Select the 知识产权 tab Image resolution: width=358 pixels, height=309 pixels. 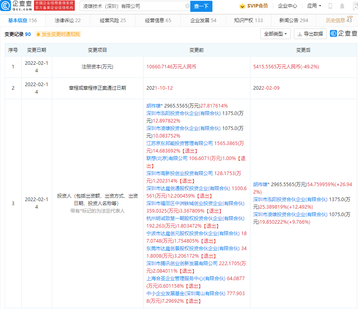(x=248, y=21)
